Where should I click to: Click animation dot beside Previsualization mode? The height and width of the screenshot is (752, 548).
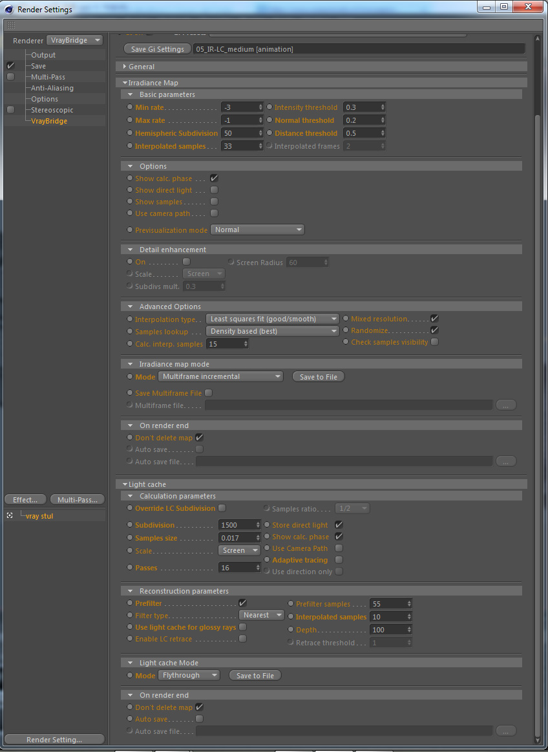(130, 230)
